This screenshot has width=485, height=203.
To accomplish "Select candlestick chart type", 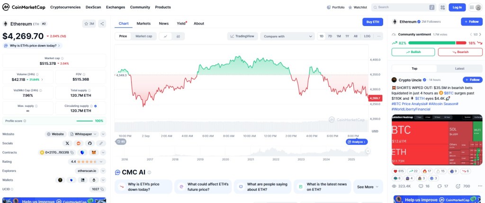I will click(179, 36).
